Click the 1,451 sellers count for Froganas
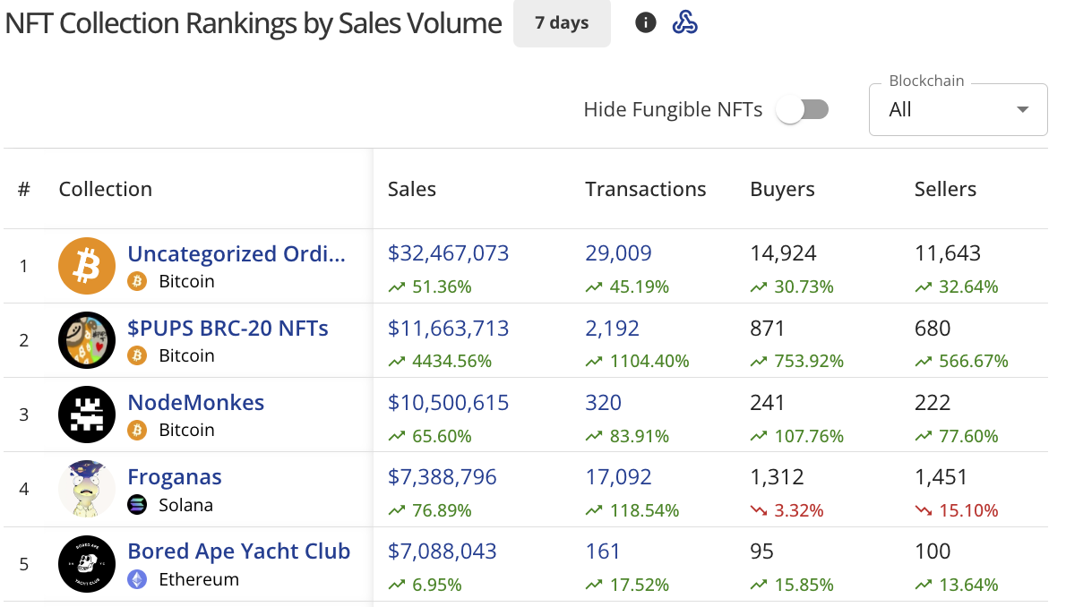Screen dimensions: 1066x607 point(941,477)
